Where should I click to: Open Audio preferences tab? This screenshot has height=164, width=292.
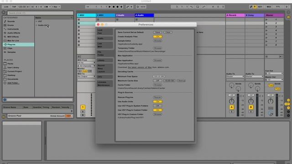(104, 38)
